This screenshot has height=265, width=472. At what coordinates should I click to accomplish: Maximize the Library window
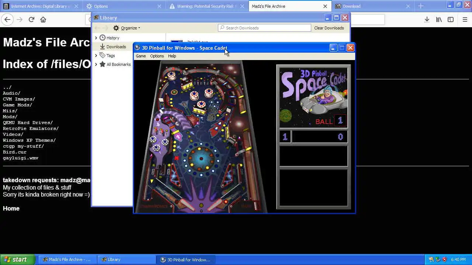tap(336, 18)
